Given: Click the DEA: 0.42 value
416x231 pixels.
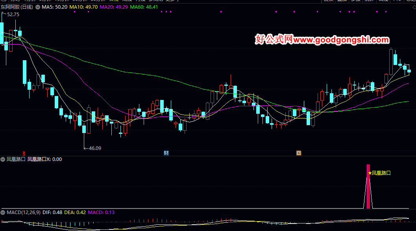Looking at the screenshot, I should [x=75, y=213].
